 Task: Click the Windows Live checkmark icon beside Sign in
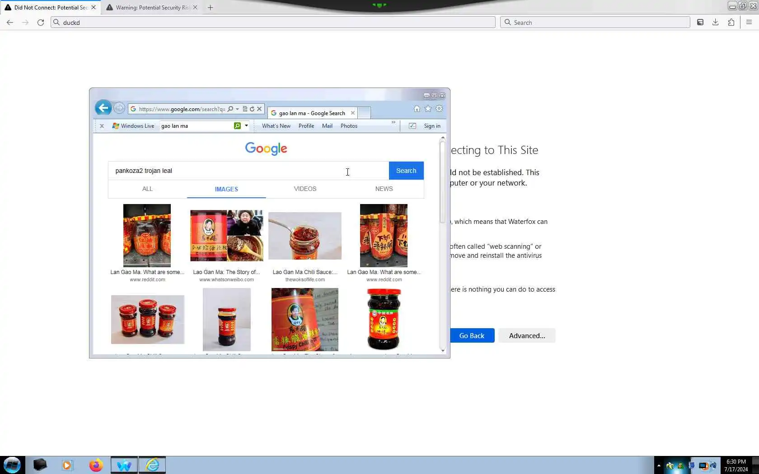pos(412,126)
